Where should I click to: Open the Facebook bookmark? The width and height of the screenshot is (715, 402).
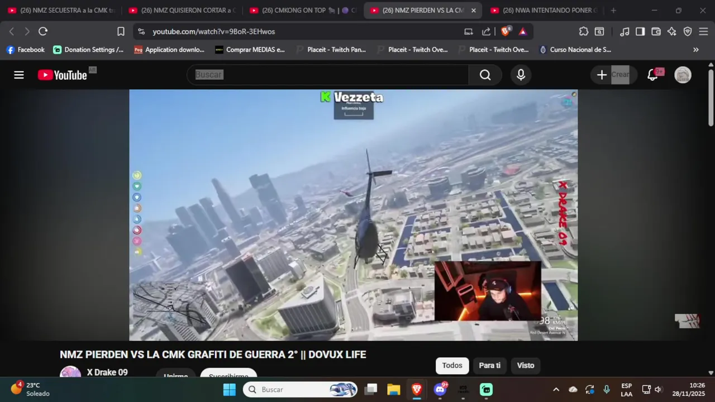point(26,50)
